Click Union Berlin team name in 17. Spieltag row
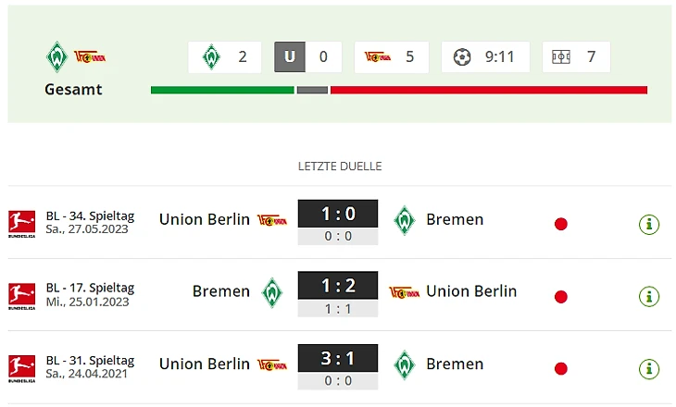 click(471, 291)
